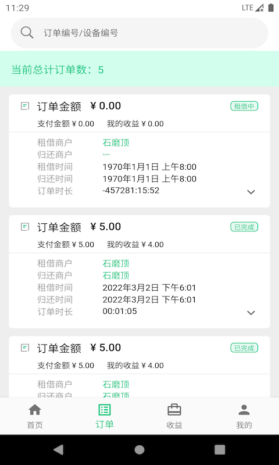Click the receipt icon of the second ¥5.00 order
This screenshot has height=465, width=279.
(x=25, y=227)
